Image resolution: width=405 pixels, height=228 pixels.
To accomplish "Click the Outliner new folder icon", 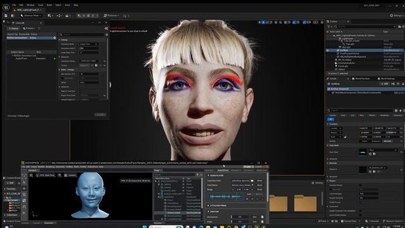I will point(399,27).
